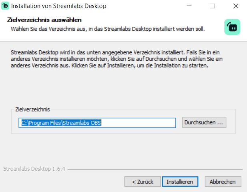The width and height of the screenshot is (247, 192).
Task: Start installation with the Installieren button
Action: [180, 182]
